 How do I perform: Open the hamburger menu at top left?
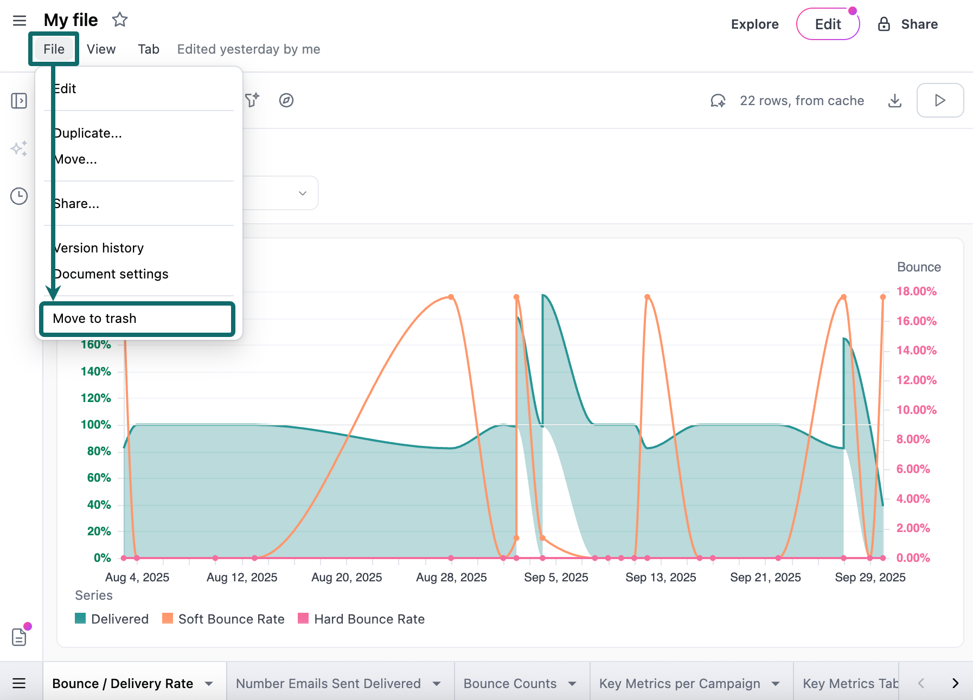[x=19, y=21]
